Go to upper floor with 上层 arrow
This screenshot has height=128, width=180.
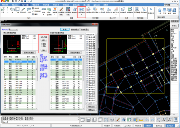click(x=160, y=11)
